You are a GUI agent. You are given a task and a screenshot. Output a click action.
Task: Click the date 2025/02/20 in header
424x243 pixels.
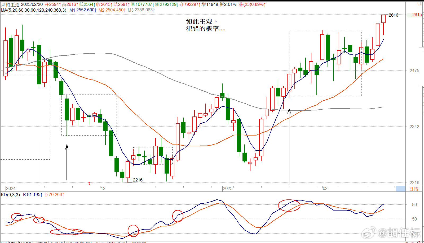[32, 4]
